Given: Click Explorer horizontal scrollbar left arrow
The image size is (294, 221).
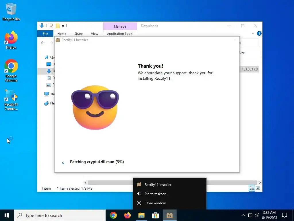Looking at the screenshot, I should 86,182.
